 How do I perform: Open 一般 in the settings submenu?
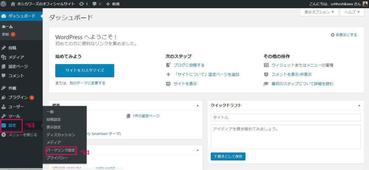coord(50,112)
